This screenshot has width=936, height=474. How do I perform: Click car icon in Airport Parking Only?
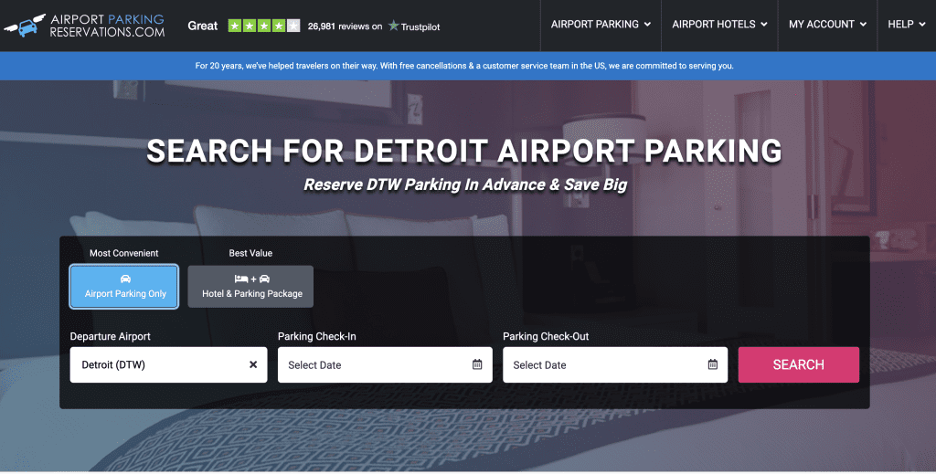(x=125, y=279)
